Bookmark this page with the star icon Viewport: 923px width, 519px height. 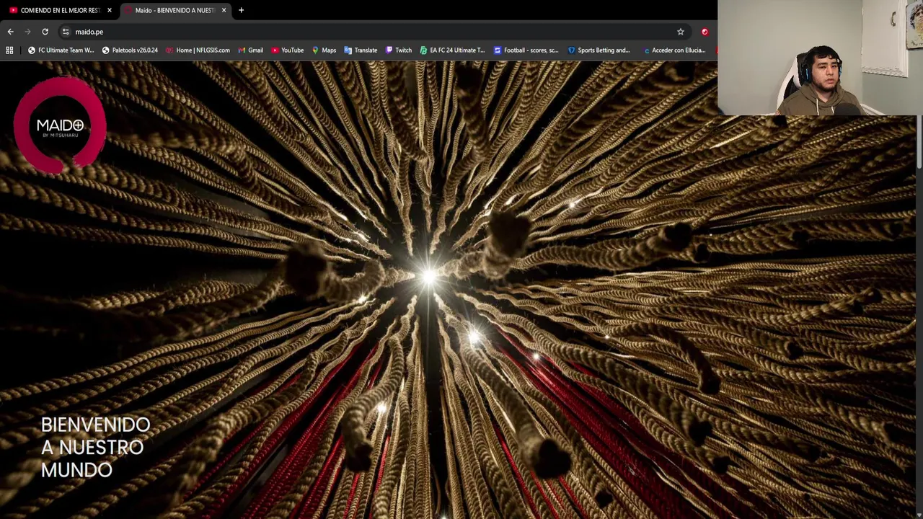680,32
